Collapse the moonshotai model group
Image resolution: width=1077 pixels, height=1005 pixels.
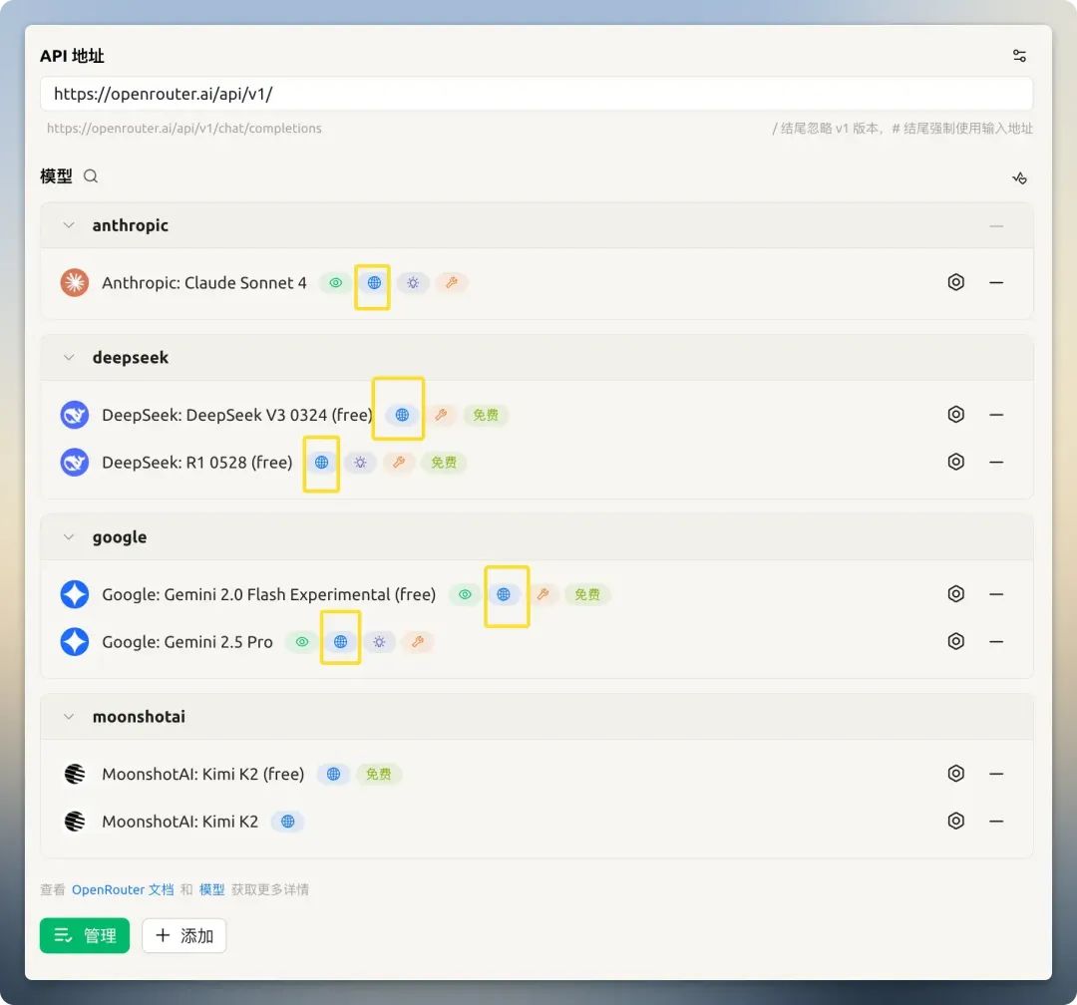(x=69, y=717)
